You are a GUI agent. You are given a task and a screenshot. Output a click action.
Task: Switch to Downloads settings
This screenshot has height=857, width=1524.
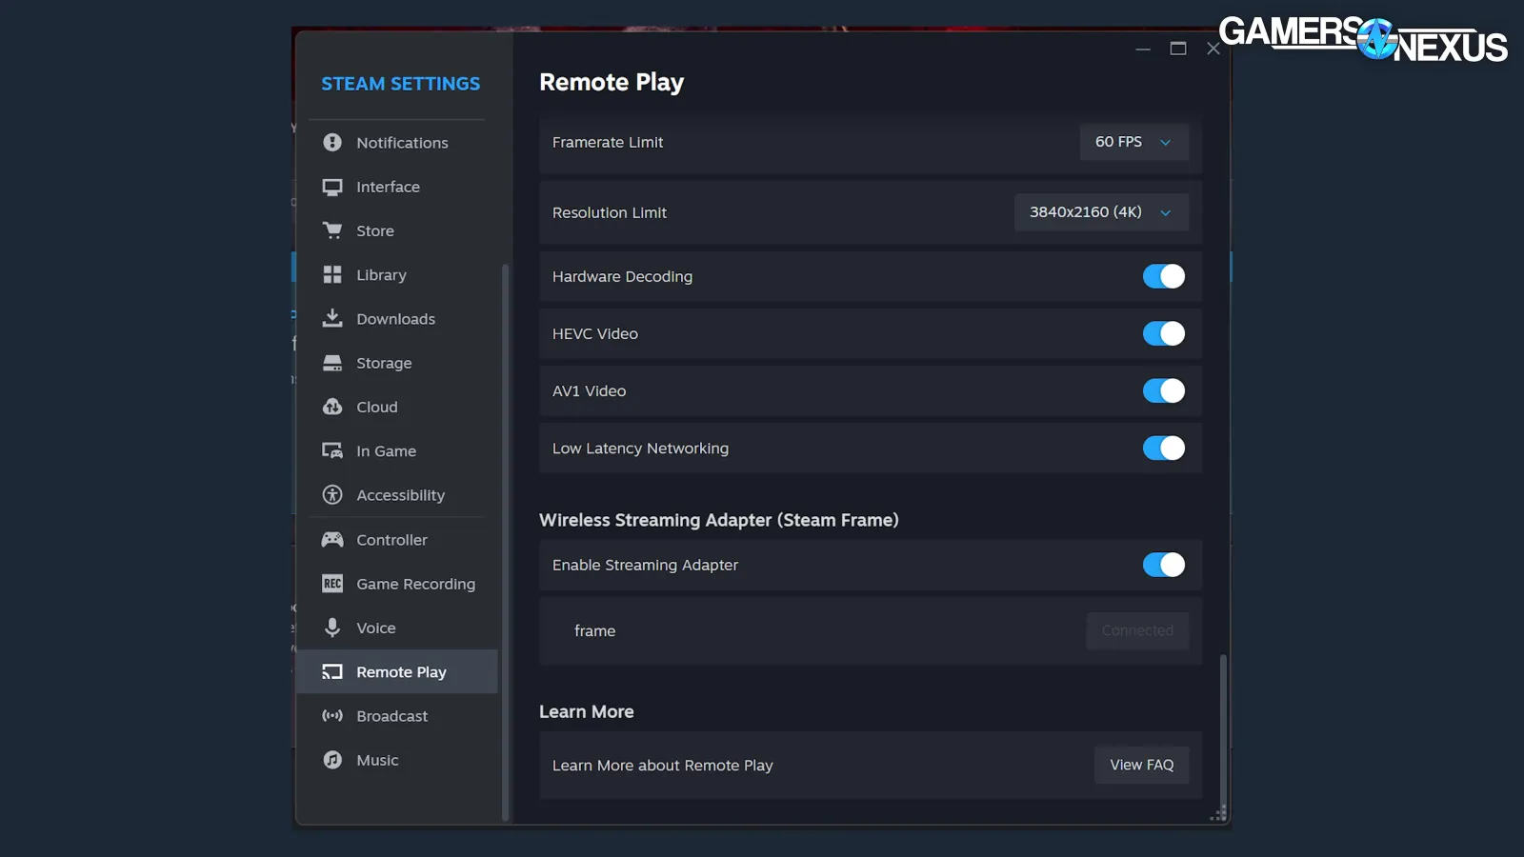(395, 319)
